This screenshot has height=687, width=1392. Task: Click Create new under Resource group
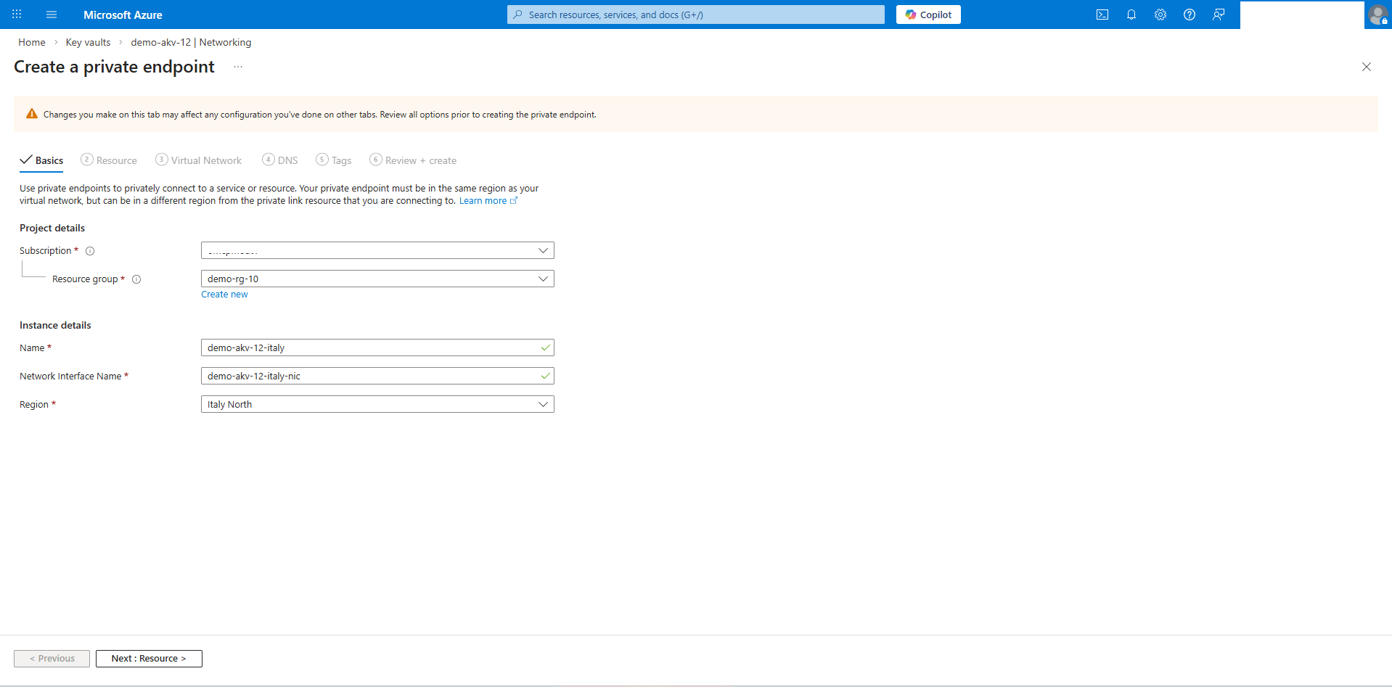click(224, 294)
